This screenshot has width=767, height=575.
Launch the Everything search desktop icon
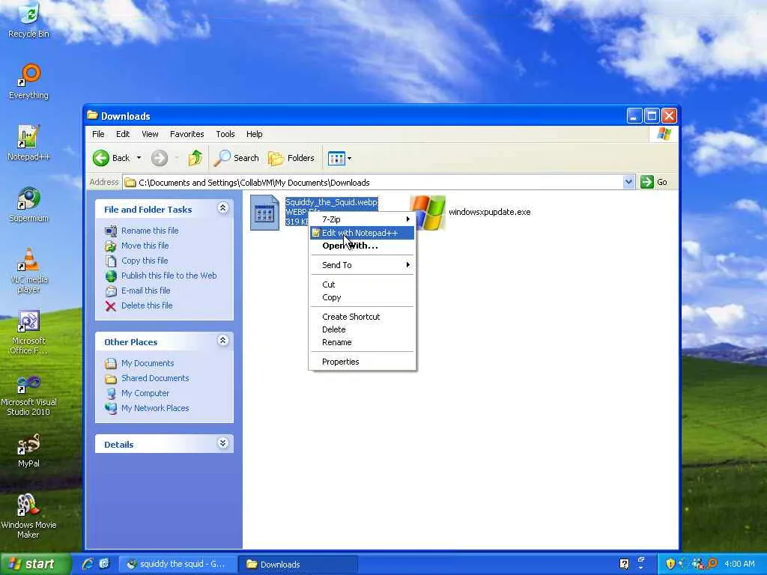pyautogui.click(x=29, y=82)
